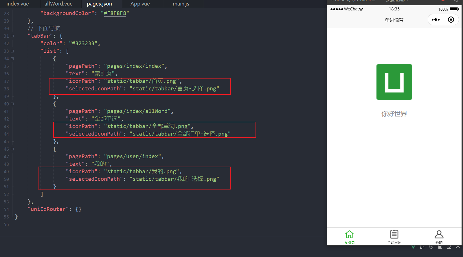Click the 单词悦背 navigation title
This screenshot has width=463, height=257.
click(x=394, y=20)
